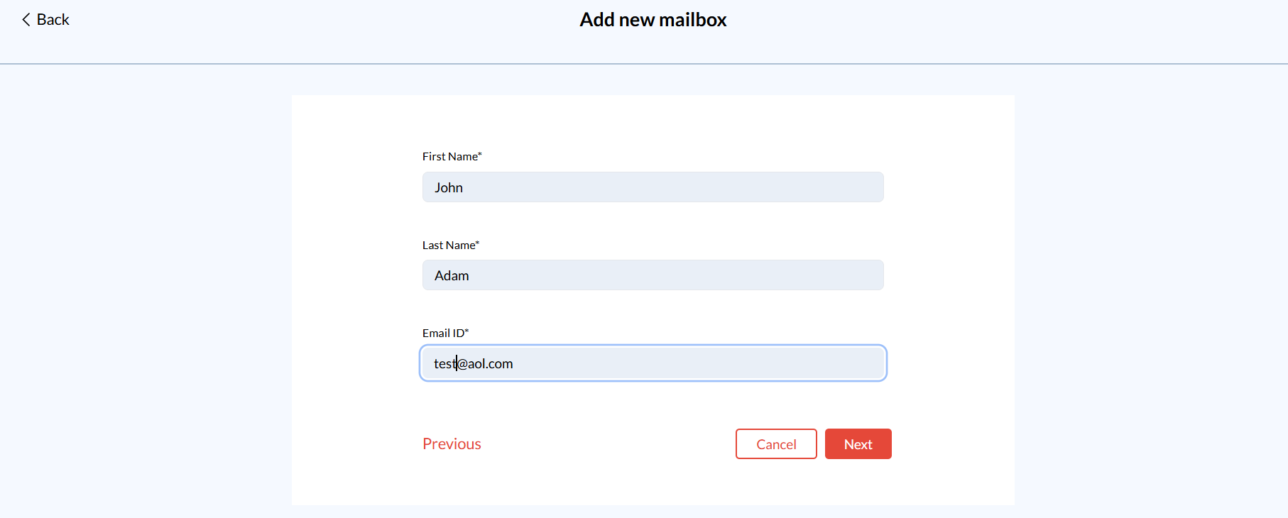Click the "@" symbol in the email address
The width and height of the screenshot is (1288, 518).
point(462,364)
